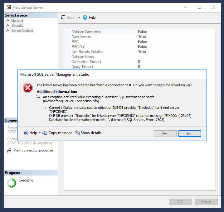This screenshot has width=224, height=212.
Task: Click the Copy message icon
Action: pyautogui.click(x=45, y=133)
